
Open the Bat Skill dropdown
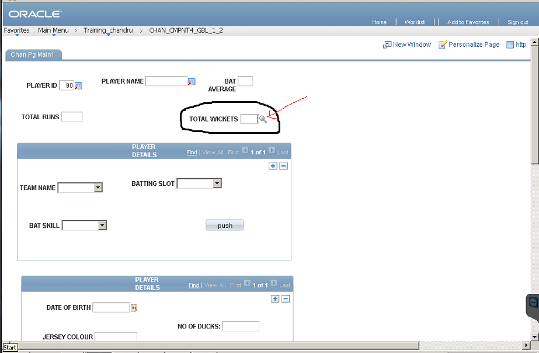102,225
